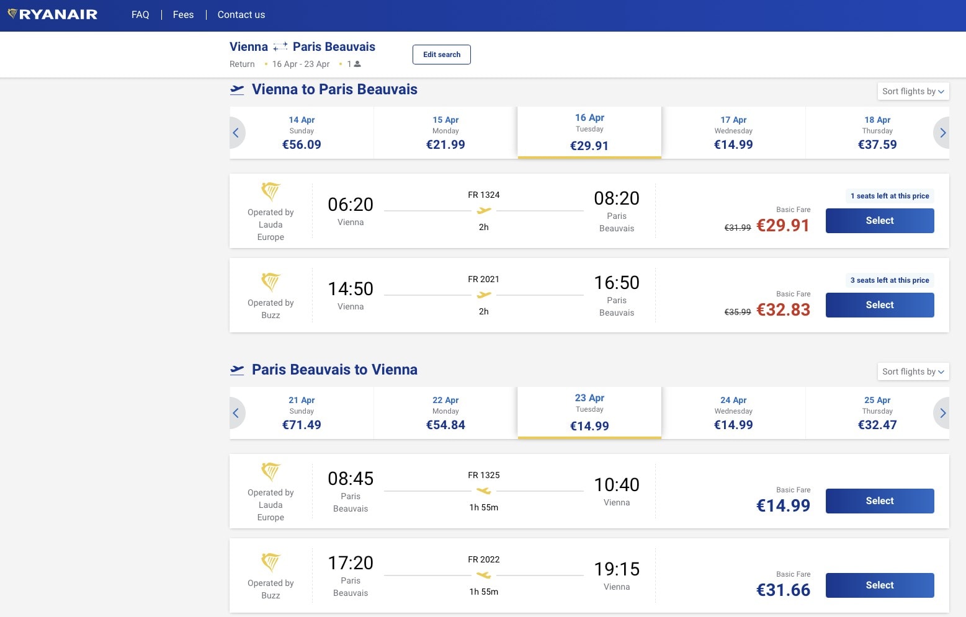The width and height of the screenshot is (966, 617).
Task: Show later return dates with right arrow
Action: click(942, 413)
